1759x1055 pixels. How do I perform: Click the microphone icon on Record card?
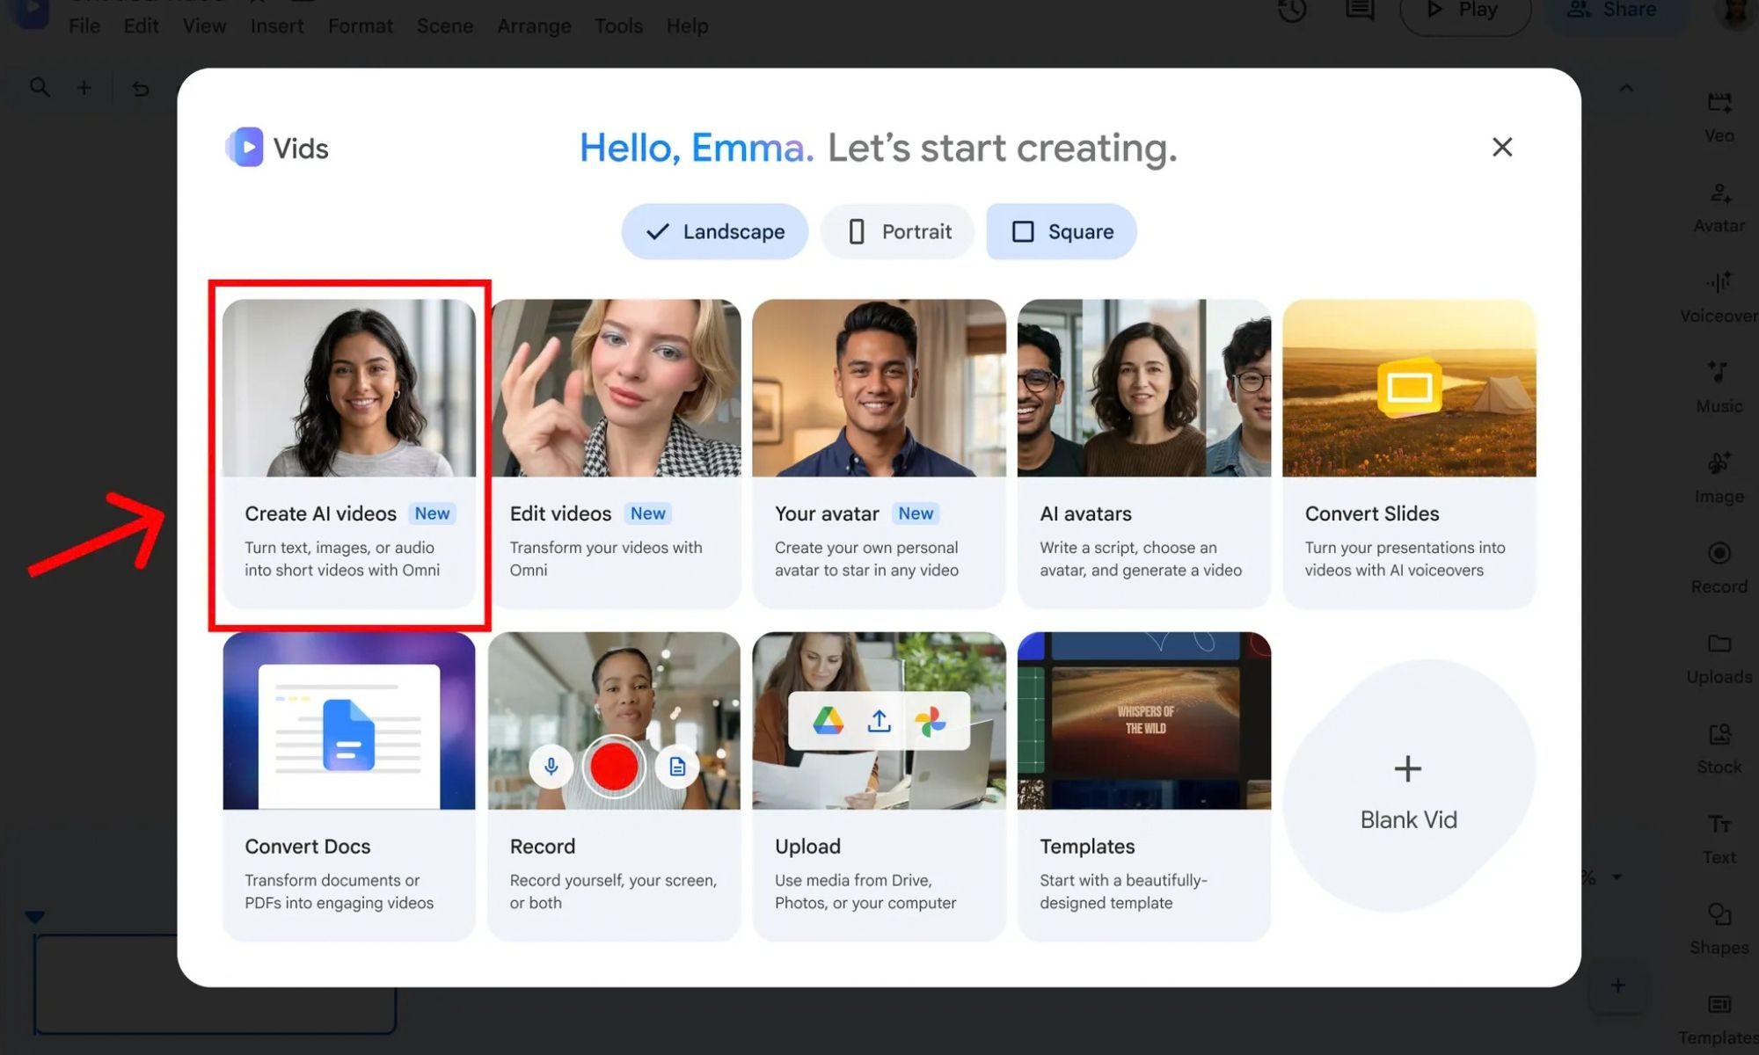click(x=551, y=767)
